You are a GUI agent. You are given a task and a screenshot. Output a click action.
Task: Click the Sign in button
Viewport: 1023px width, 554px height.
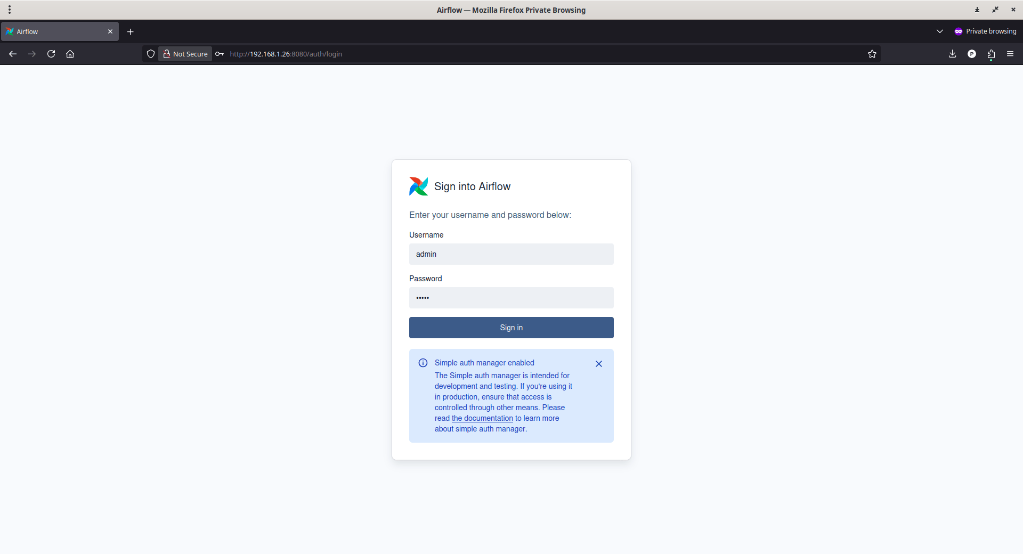511,328
